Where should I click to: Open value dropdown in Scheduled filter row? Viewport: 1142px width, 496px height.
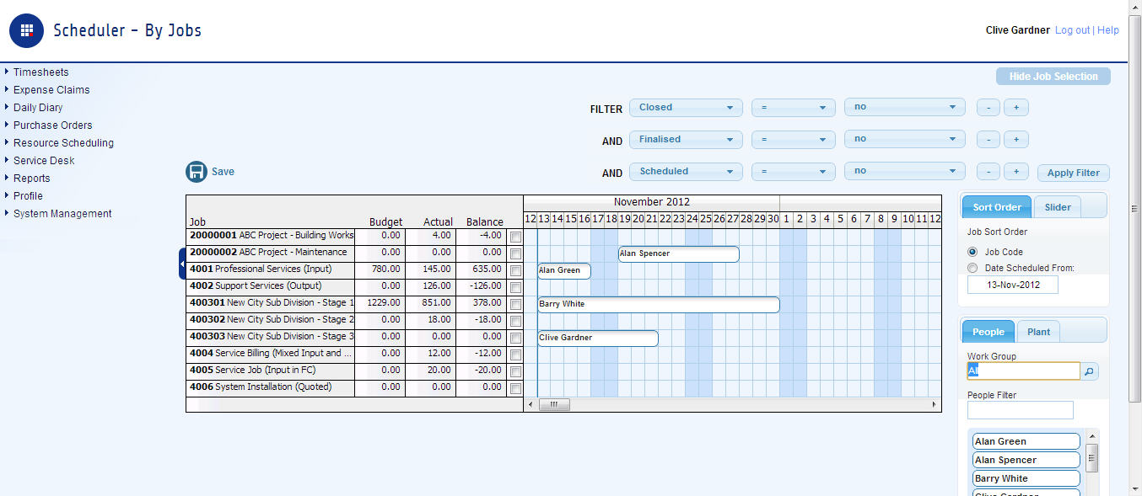[x=905, y=172]
